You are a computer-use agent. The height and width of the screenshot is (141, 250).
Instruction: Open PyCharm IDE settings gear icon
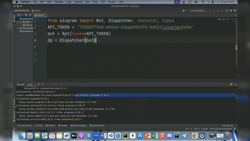(x=231, y=11)
